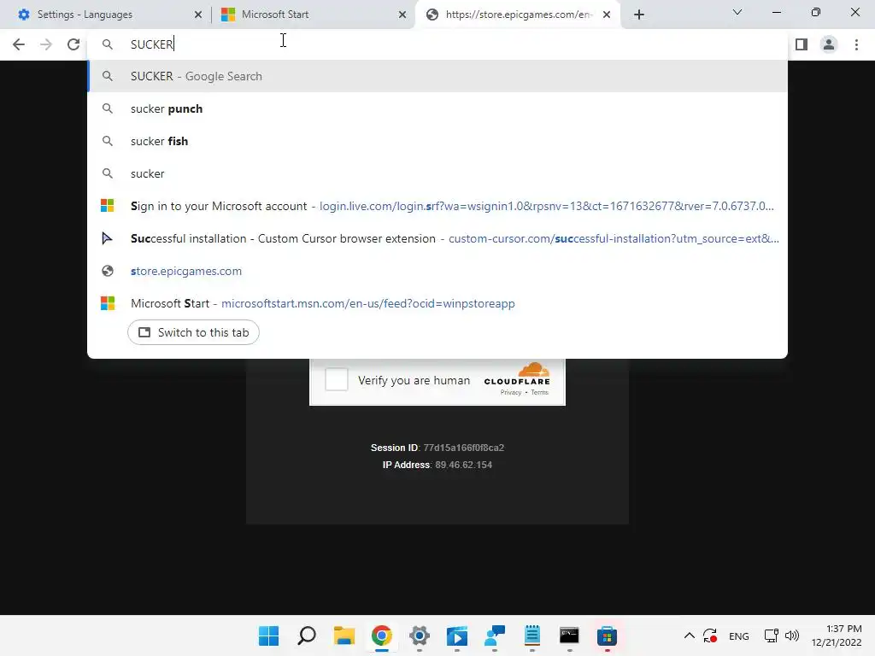Open the store.epicgames.com suggestion
Image resolution: width=875 pixels, height=656 pixels.
[x=437, y=271]
